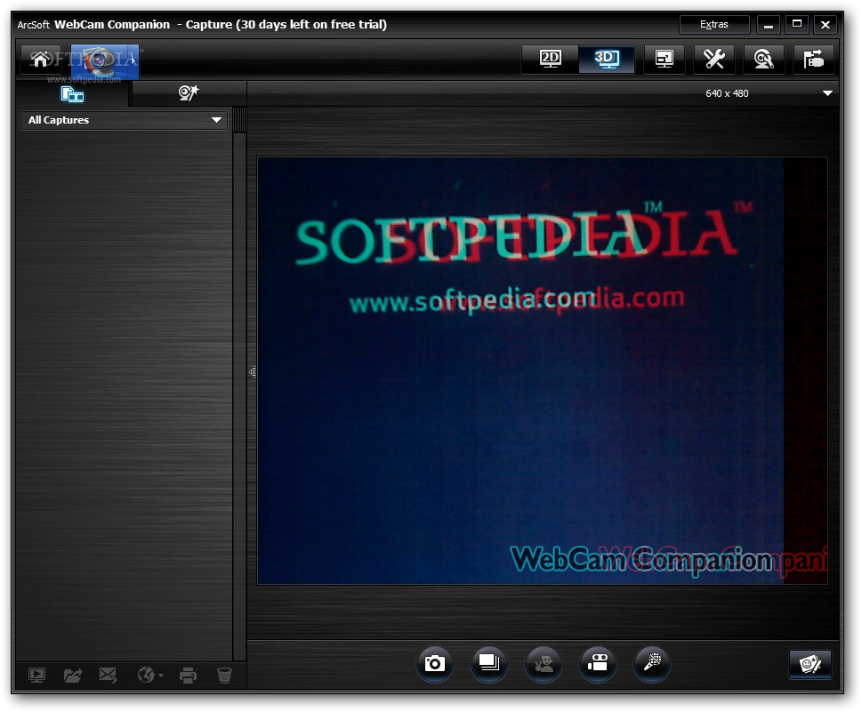Image resolution: width=862 pixels, height=712 pixels.
Task: Open the save location folder icon
Action: coord(814,59)
